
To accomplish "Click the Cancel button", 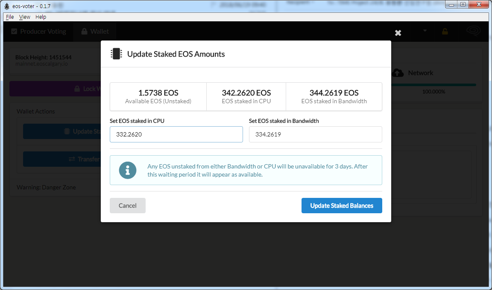I will tap(127, 206).
